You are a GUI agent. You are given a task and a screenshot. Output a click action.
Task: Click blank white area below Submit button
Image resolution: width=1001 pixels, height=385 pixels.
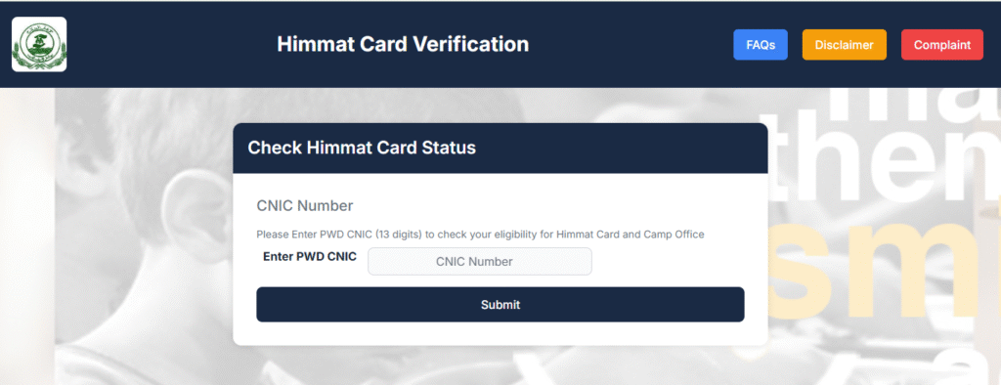[500, 333]
